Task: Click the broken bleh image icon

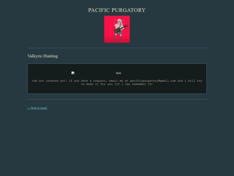Action: (73, 73)
